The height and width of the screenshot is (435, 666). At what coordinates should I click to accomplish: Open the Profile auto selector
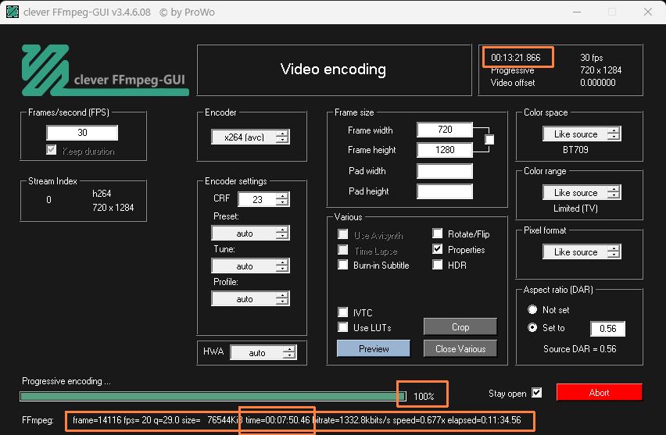click(251, 299)
